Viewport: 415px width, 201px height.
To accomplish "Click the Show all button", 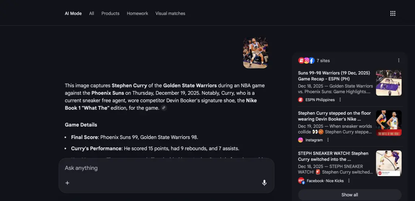I will [x=350, y=195].
